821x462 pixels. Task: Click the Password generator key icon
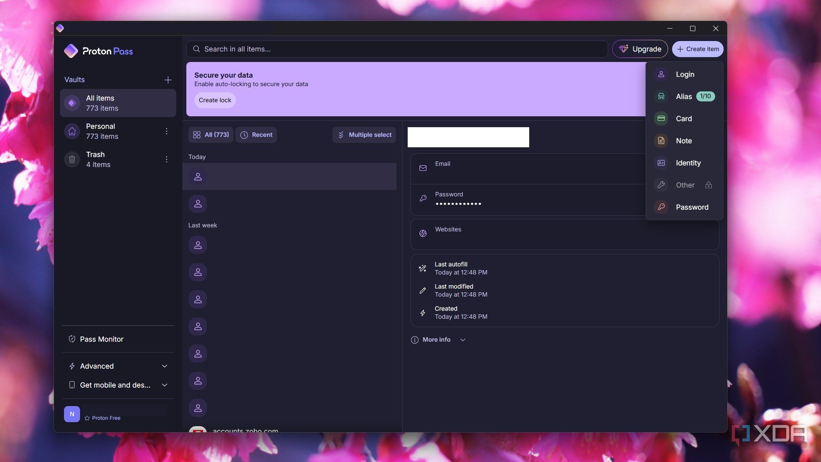[661, 207]
